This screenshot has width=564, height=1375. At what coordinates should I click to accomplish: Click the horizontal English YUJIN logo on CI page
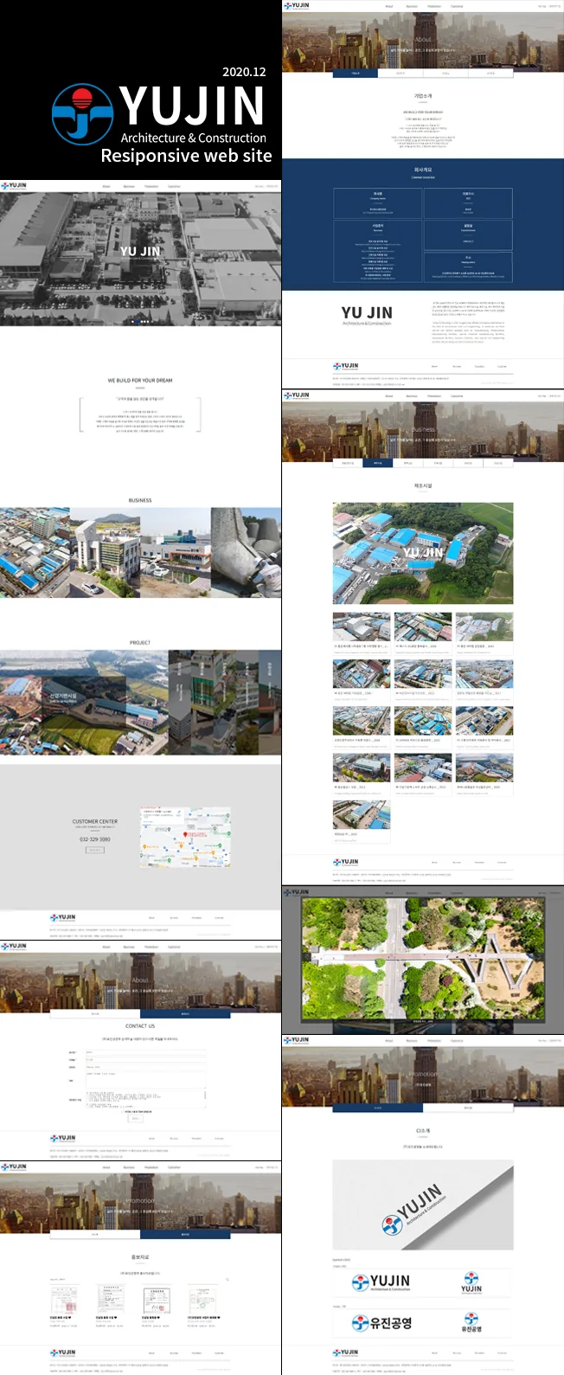point(381,1282)
